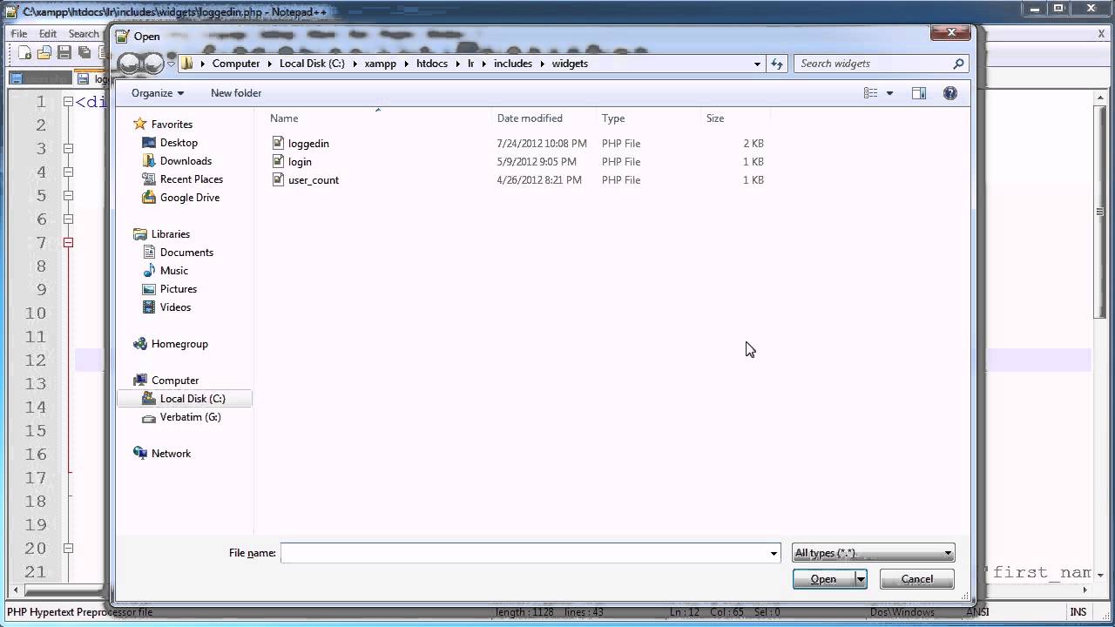Open the Organize dropdown menu
This screenshot has height=627, width=1115.
click(x=158, y=93)
